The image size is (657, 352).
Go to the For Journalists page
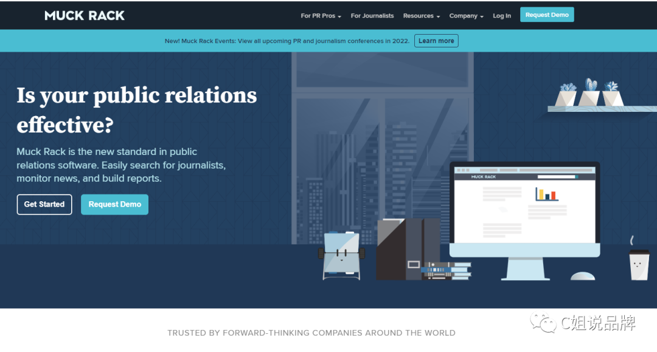(372, 15)
